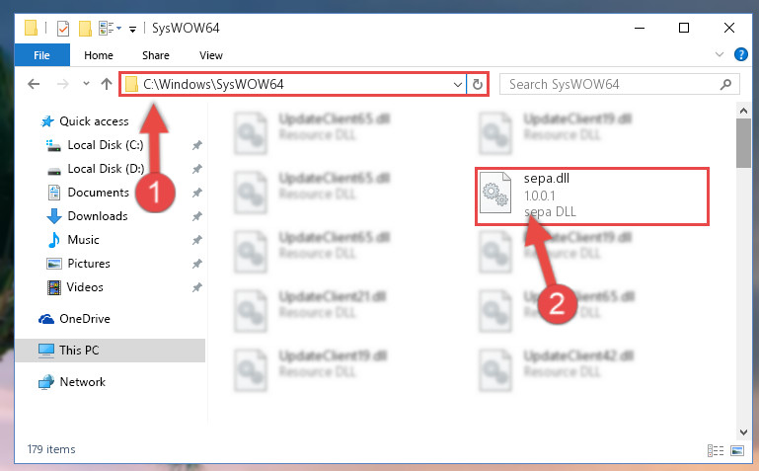Click the New Folder quick access icon

85,28
